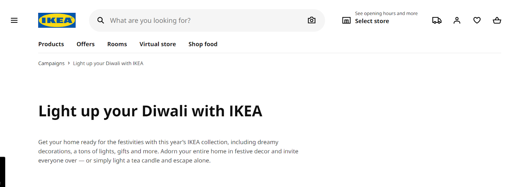The width and height of the screenshot is (514, 187).
Task: Click the 'Select store' button
Action: click(372, 21)
